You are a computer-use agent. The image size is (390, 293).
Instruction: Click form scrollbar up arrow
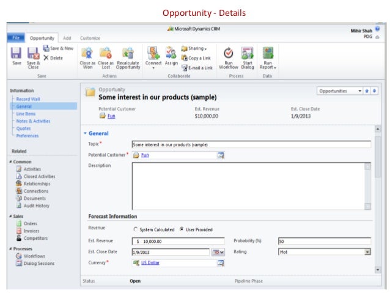pos(378,129)
